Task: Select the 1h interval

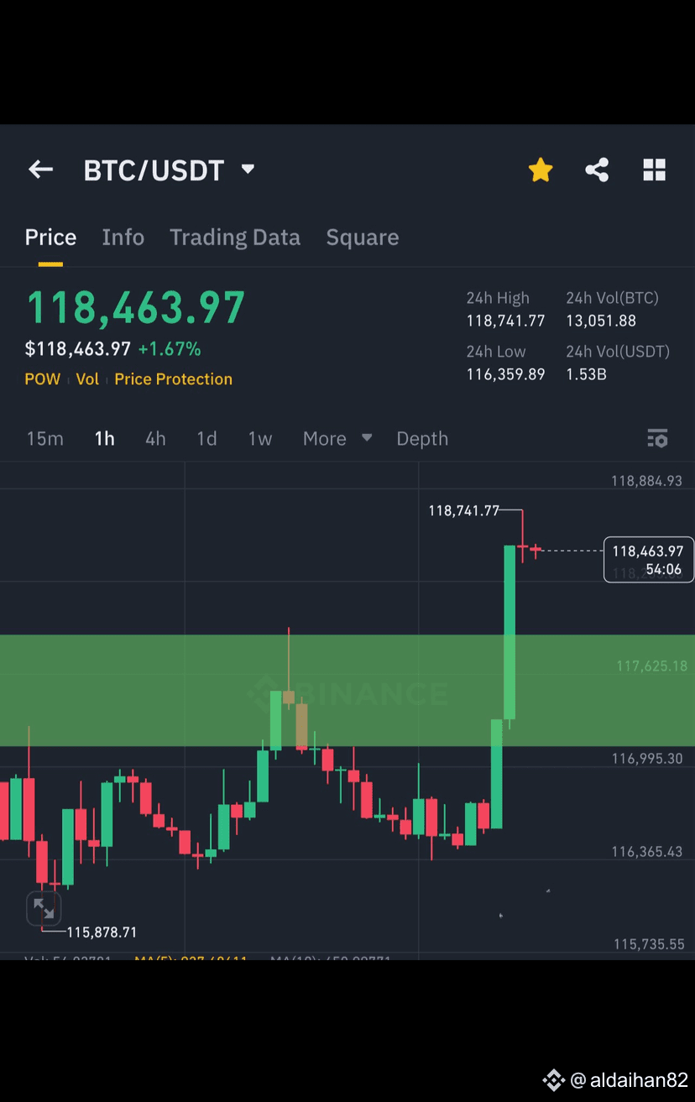Action: 105,439
